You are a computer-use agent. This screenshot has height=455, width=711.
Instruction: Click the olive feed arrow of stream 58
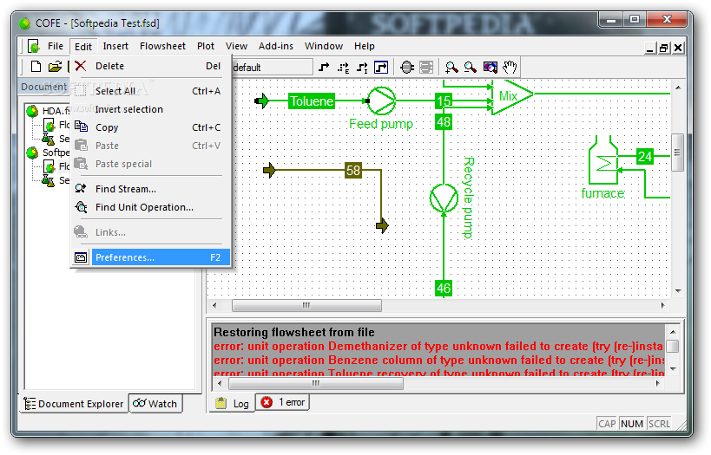tap(269, 170)
